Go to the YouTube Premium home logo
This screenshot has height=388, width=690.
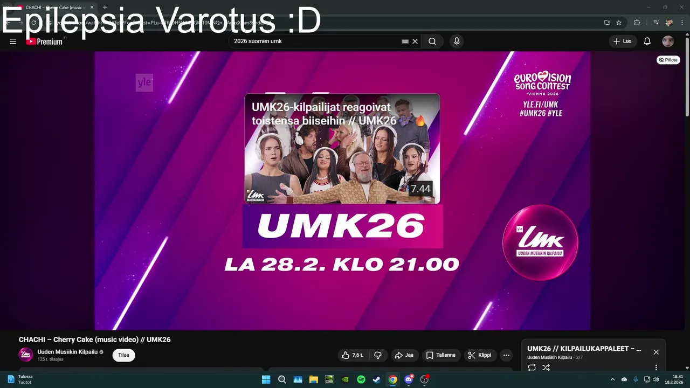click(x=44, y=41)
